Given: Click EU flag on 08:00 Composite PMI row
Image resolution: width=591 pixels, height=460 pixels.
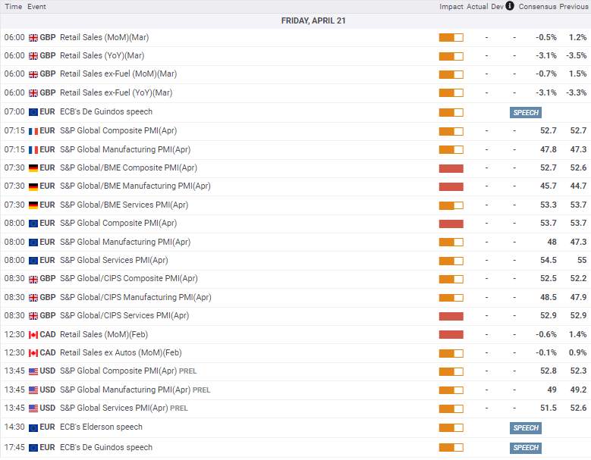Looking at the screenshot, I should tap(33, 224).
